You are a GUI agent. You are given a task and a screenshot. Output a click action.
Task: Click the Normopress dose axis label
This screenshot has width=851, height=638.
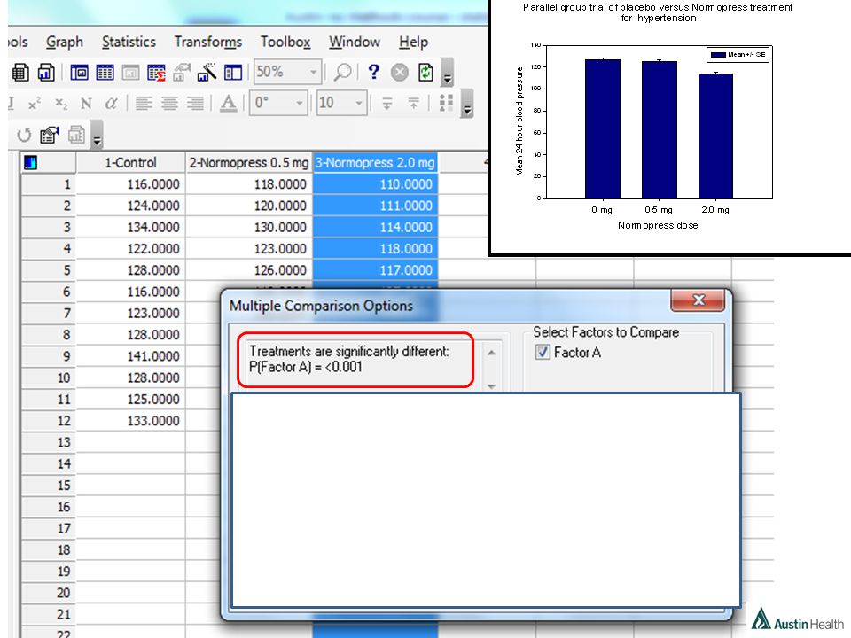[x=658, y=225]
